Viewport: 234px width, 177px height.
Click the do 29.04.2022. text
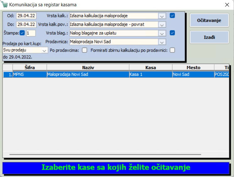[x=18, y=57]
